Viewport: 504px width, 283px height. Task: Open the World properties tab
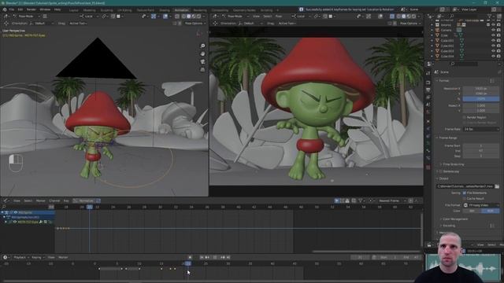[x=428, y=112]
